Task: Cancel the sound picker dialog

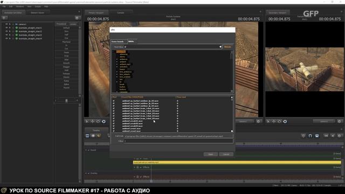Action: coord(226,154)
